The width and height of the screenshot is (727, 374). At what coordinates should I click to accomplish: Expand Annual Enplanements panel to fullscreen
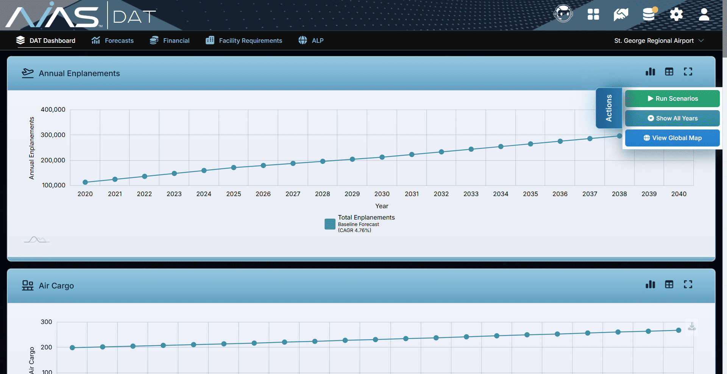point(688,72)
